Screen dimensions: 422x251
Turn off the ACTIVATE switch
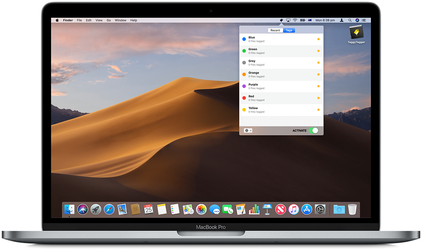click(314, 131)
